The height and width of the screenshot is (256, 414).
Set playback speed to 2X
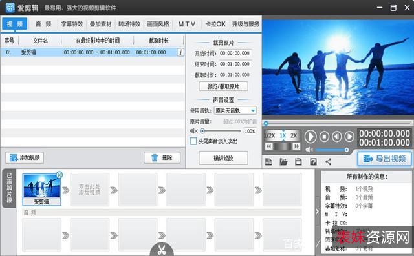[x=294, y=136]
